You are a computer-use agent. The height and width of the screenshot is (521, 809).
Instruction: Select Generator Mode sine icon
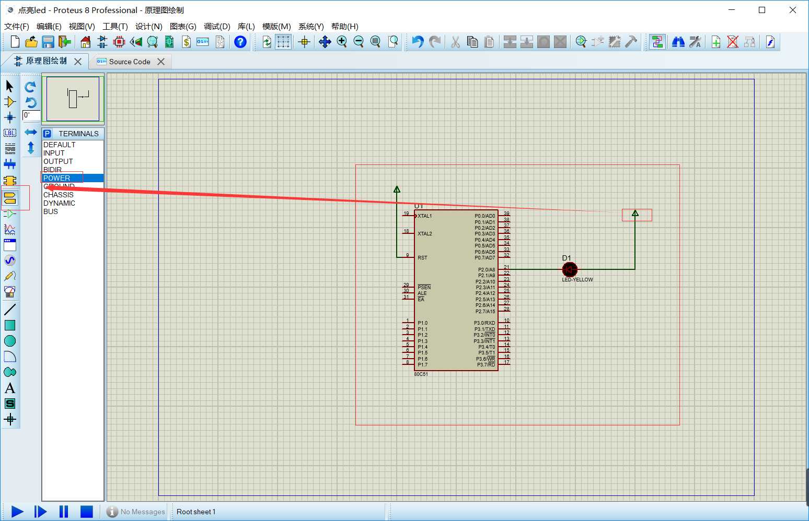(9, 260)
